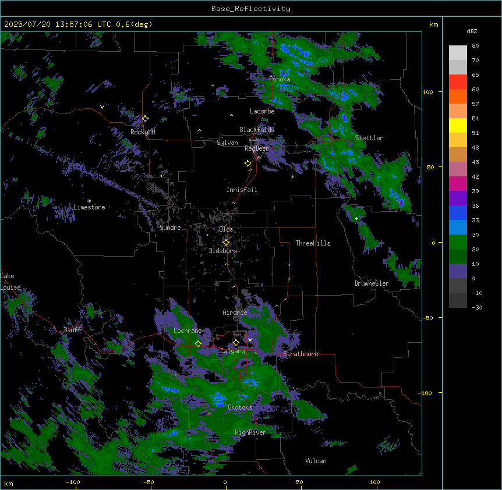Click the white plus marker north of Drumheller
Image resolution: width=502 pixels, height=490 pixels.
pyautogui.click(x=356, y=218)
